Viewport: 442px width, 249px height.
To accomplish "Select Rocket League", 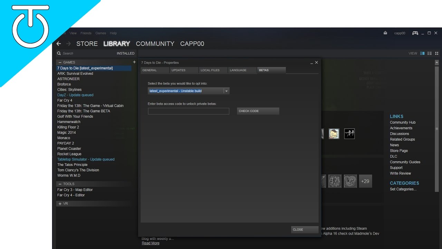I will click(69, 154).
